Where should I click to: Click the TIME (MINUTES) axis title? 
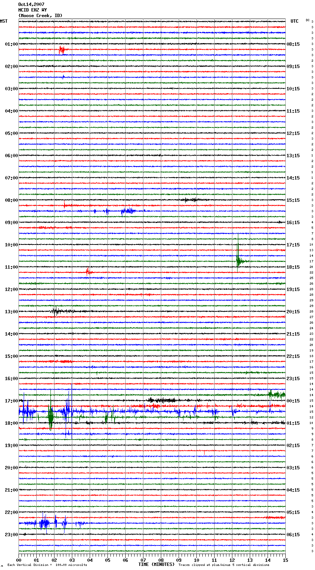click(x=156, y=564)
